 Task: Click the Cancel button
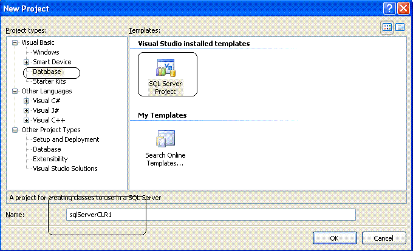(x=384, y=238)
